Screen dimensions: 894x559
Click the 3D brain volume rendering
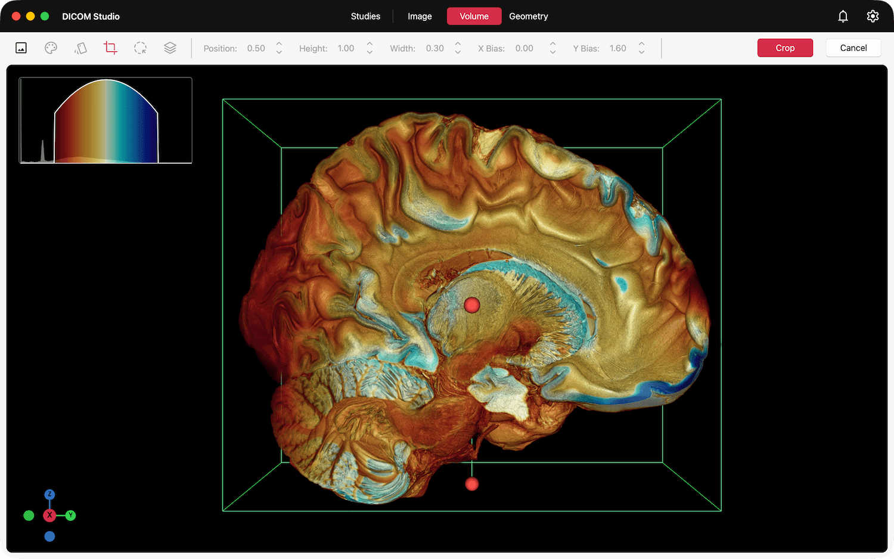[474, 307]
